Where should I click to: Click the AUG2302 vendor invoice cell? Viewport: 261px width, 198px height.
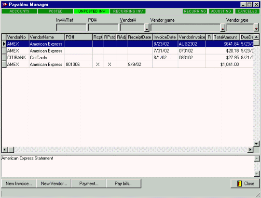click(192, 44)
